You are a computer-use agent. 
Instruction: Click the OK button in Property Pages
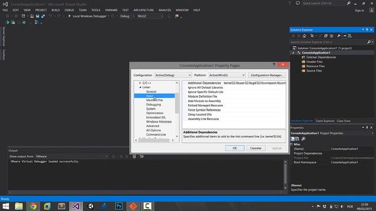234,148
